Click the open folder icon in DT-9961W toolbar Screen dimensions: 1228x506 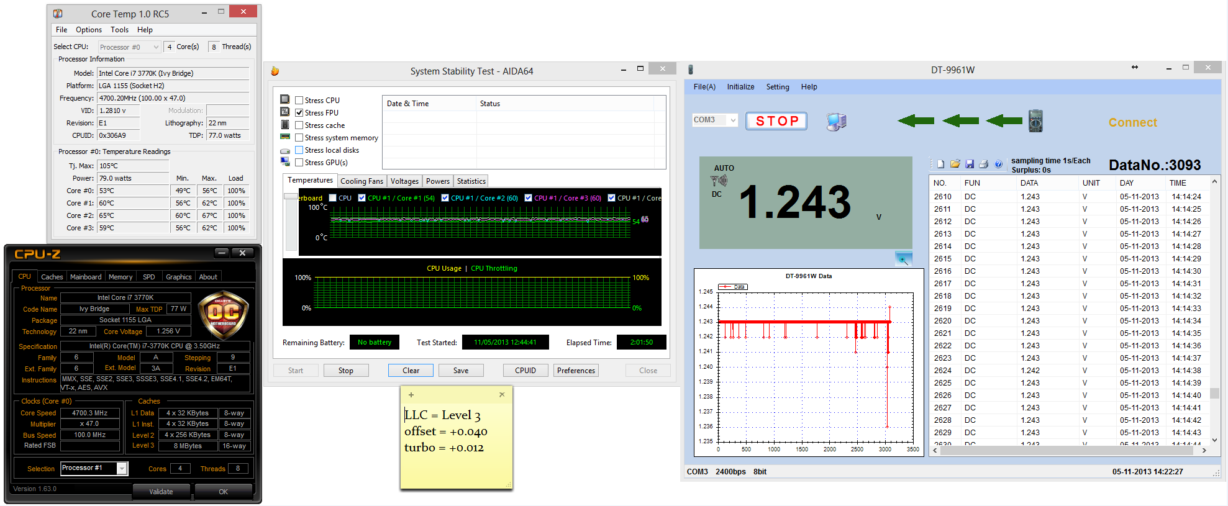(x=955, y=165)
